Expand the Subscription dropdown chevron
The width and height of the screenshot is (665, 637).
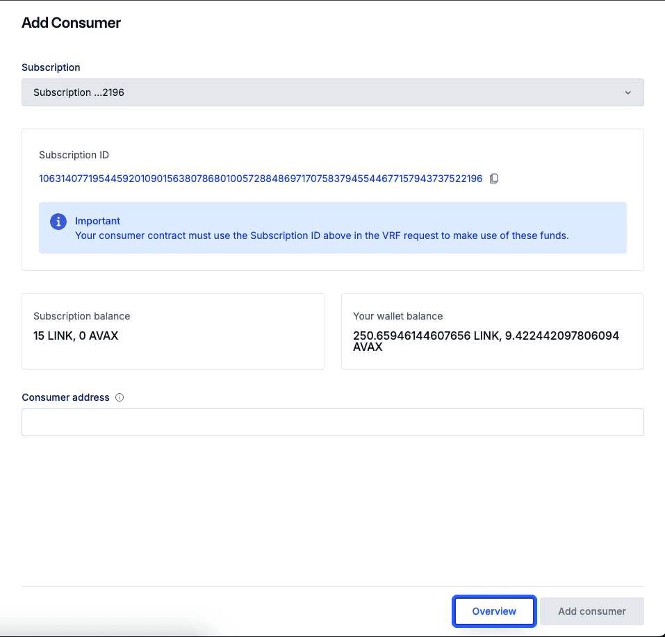pyautogui.click(x=627, y=92)
